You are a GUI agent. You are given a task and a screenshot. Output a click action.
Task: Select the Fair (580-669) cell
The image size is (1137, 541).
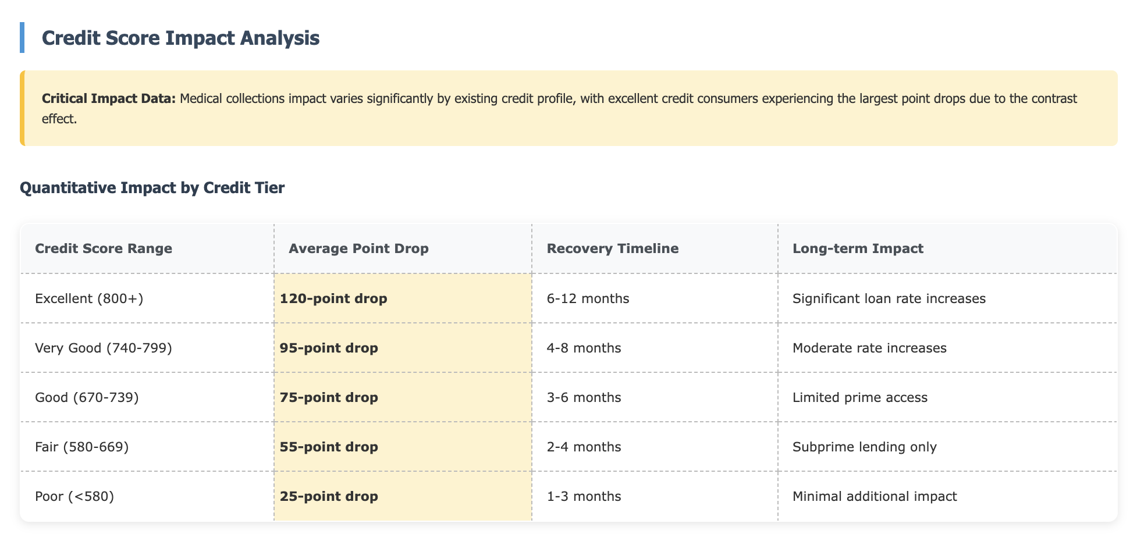click(x=147, y=447)
